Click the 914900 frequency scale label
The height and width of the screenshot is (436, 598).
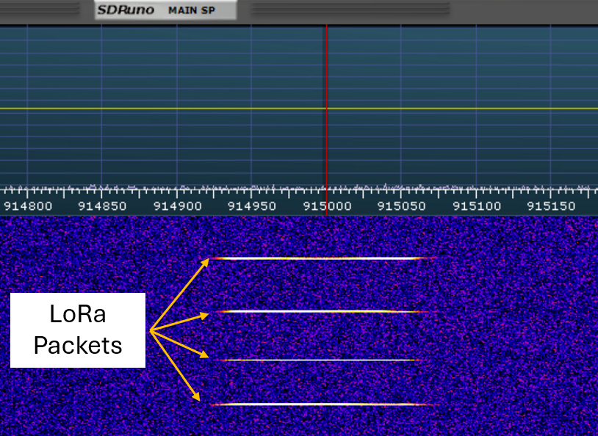click(x=177, y=206)
